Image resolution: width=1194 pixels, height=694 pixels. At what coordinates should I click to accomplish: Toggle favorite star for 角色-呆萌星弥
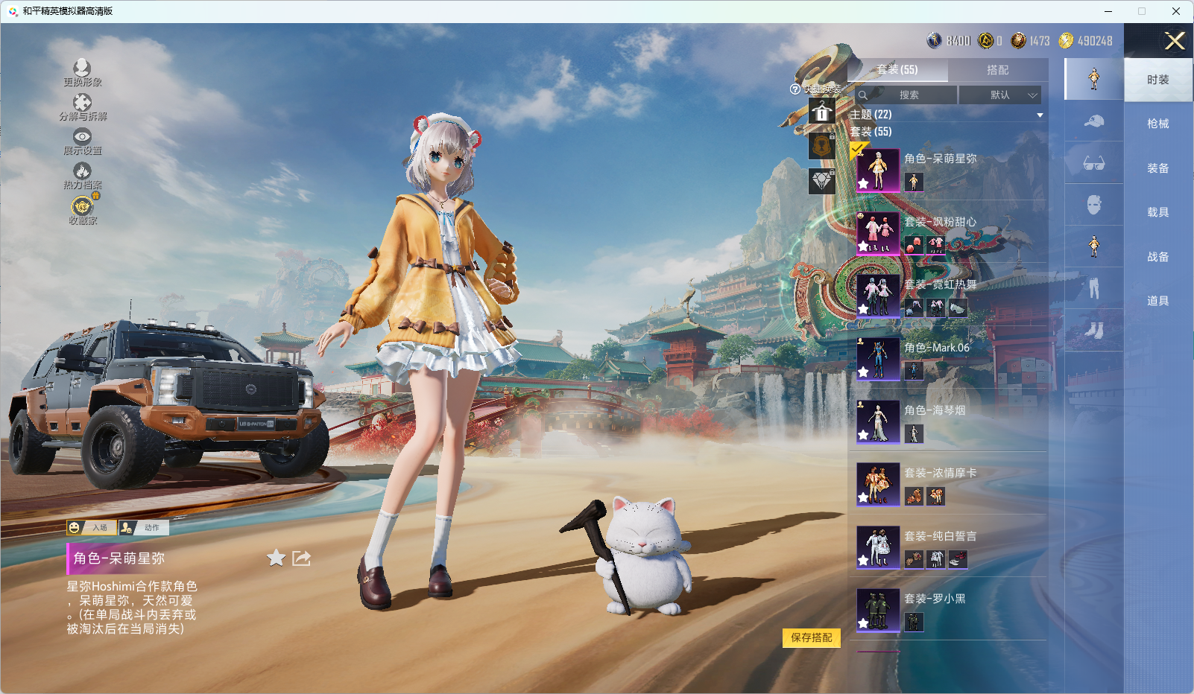pyautogui.click(x=276, y=558)
